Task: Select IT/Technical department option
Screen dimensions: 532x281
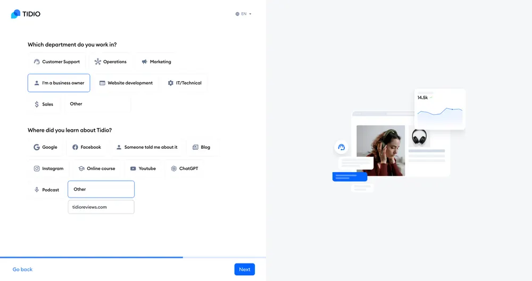Action: pos(185,83)
